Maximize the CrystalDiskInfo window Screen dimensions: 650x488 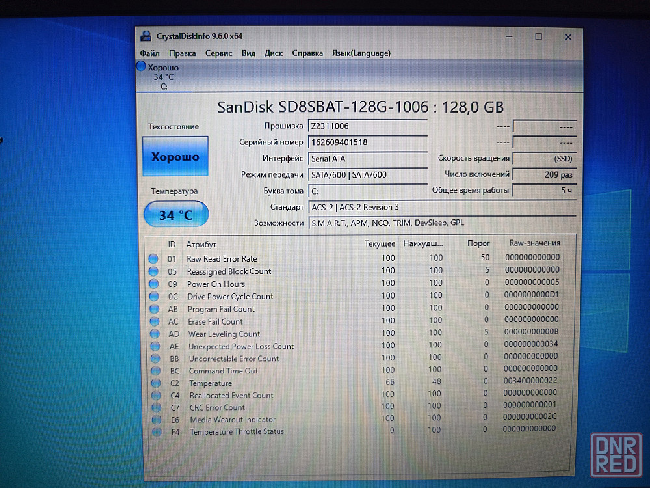538,36
